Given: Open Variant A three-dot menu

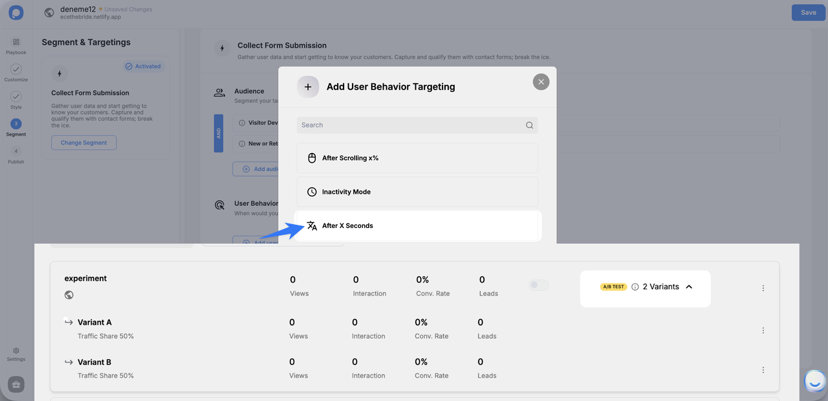Looking at the screenshot, I should pos(763,330).
